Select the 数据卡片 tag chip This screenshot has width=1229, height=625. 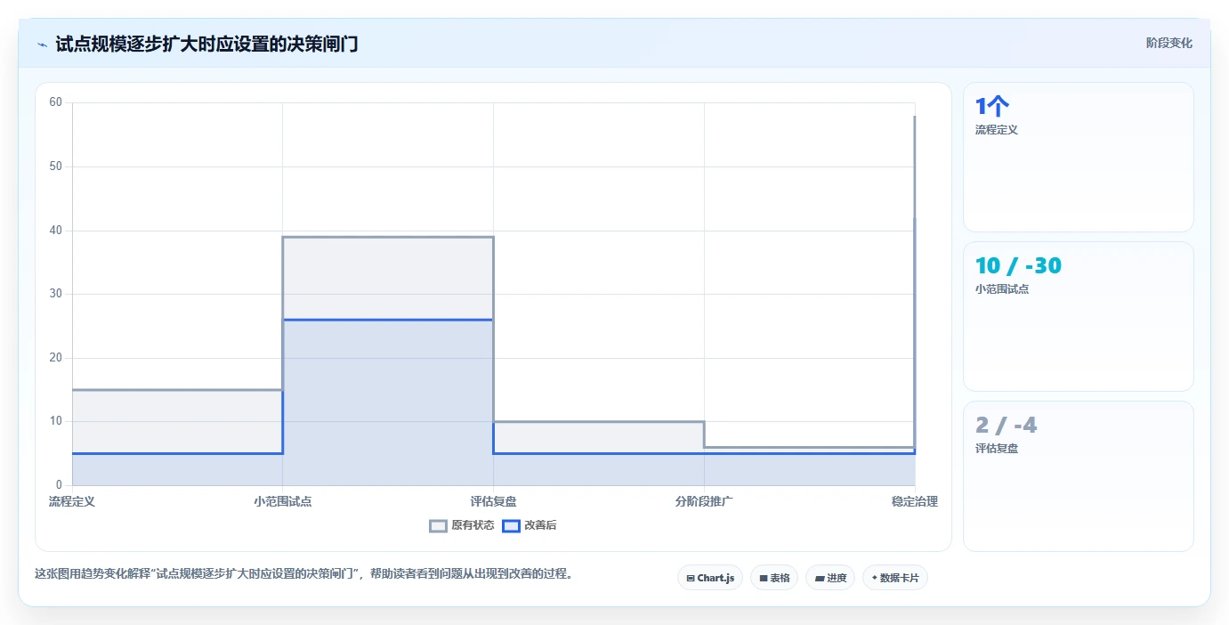[x=895, y=578]
